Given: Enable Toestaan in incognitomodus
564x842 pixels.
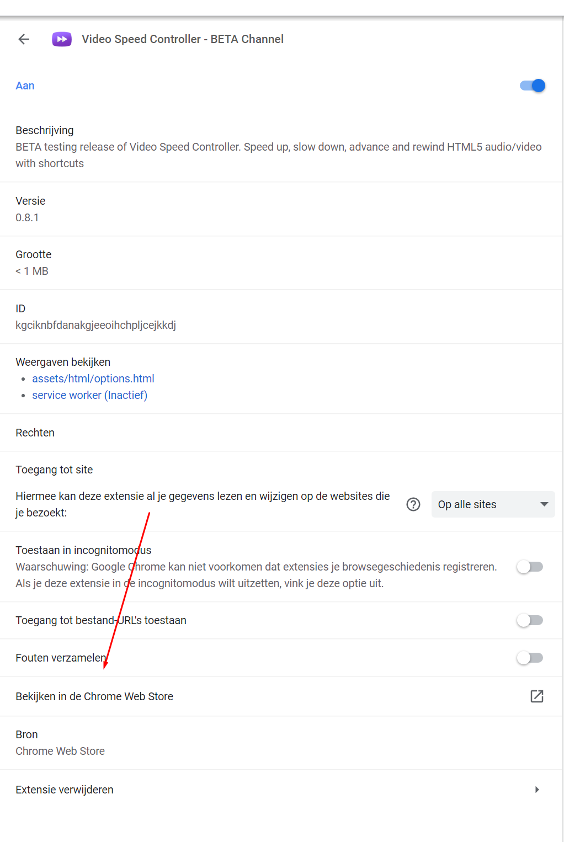Looking at the screenshot, I should [x=529, y=566].
